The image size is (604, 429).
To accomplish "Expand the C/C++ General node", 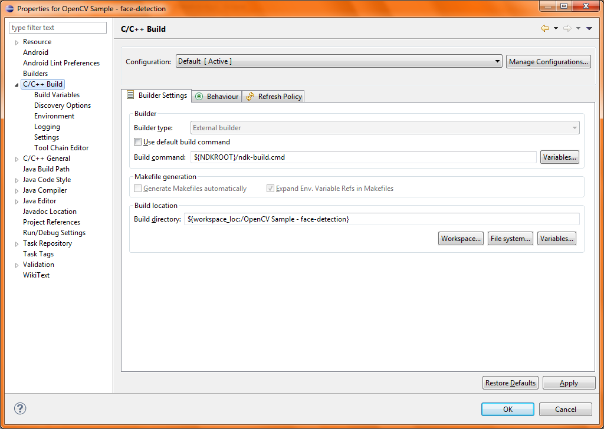I will (x=17, y=159).
